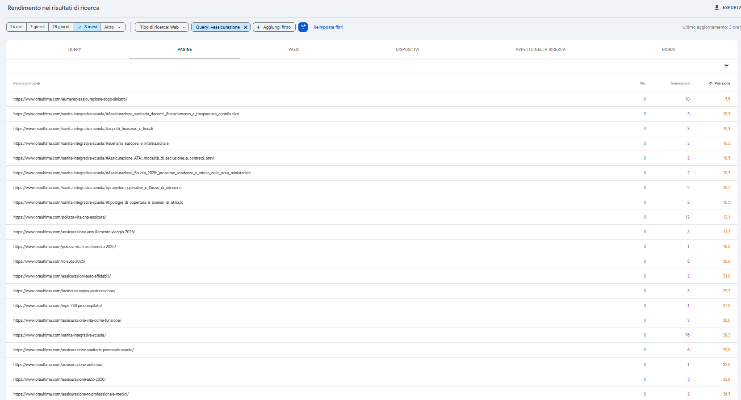The image size is (741, 400).
Task: Click the Posizione sort arrow icon
Action: [x=711, y=84]
